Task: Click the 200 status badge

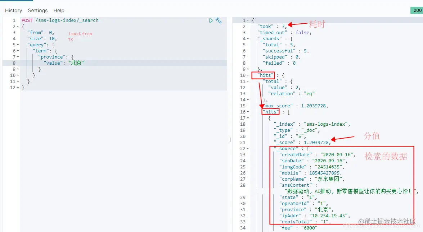Action: (x=417, y=10)
